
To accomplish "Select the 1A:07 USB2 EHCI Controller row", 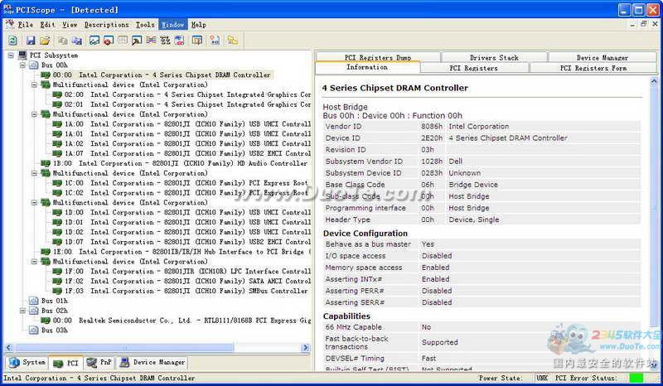I will [x=181, y=153].
